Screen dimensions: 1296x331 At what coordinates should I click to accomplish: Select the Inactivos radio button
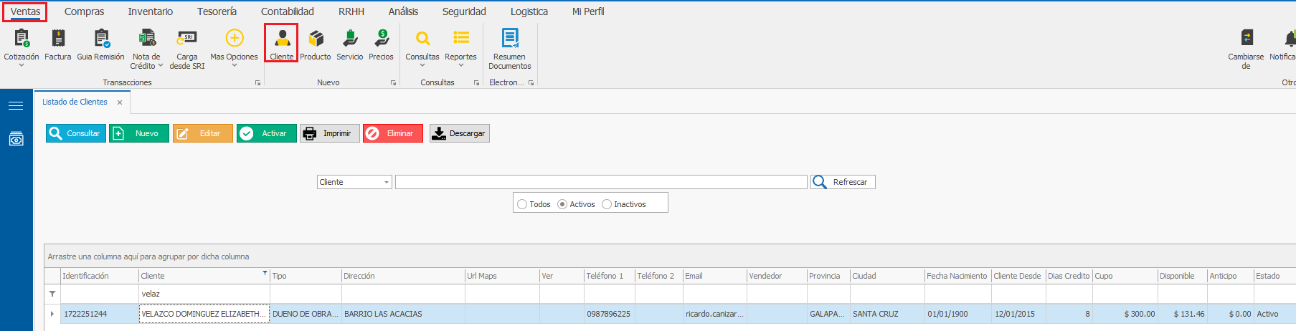[x=607, y=204]
